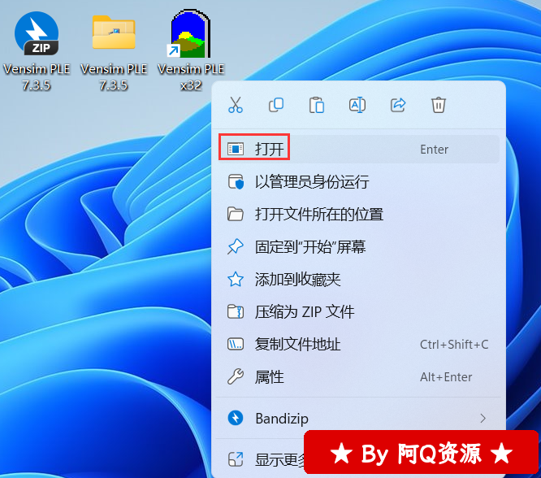Click the Copy icon in context menu

(276, 105)
